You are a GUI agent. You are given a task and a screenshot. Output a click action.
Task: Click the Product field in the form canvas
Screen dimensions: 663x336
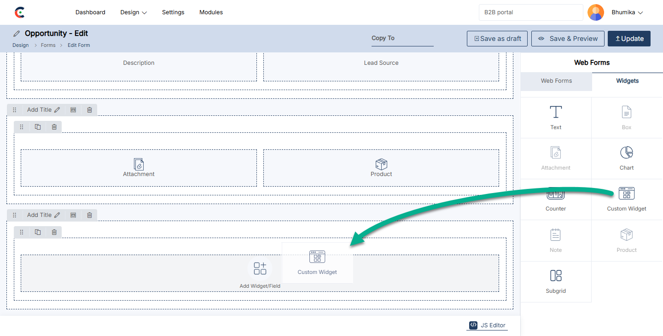381,168
